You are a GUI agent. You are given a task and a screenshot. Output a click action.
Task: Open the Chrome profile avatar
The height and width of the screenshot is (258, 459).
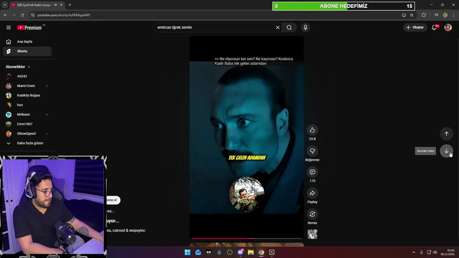point(445,15)
